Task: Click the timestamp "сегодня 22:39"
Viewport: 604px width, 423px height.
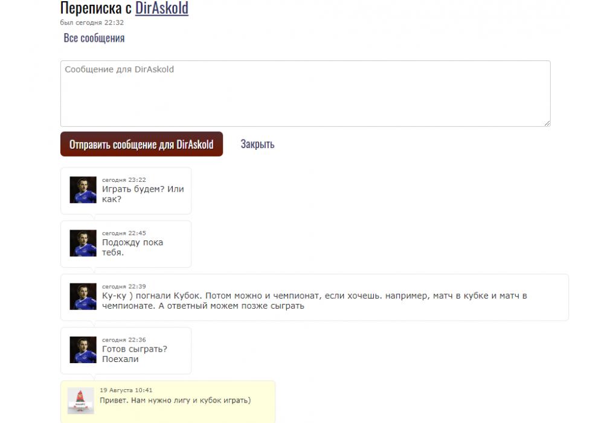Action: click(124, 286)
